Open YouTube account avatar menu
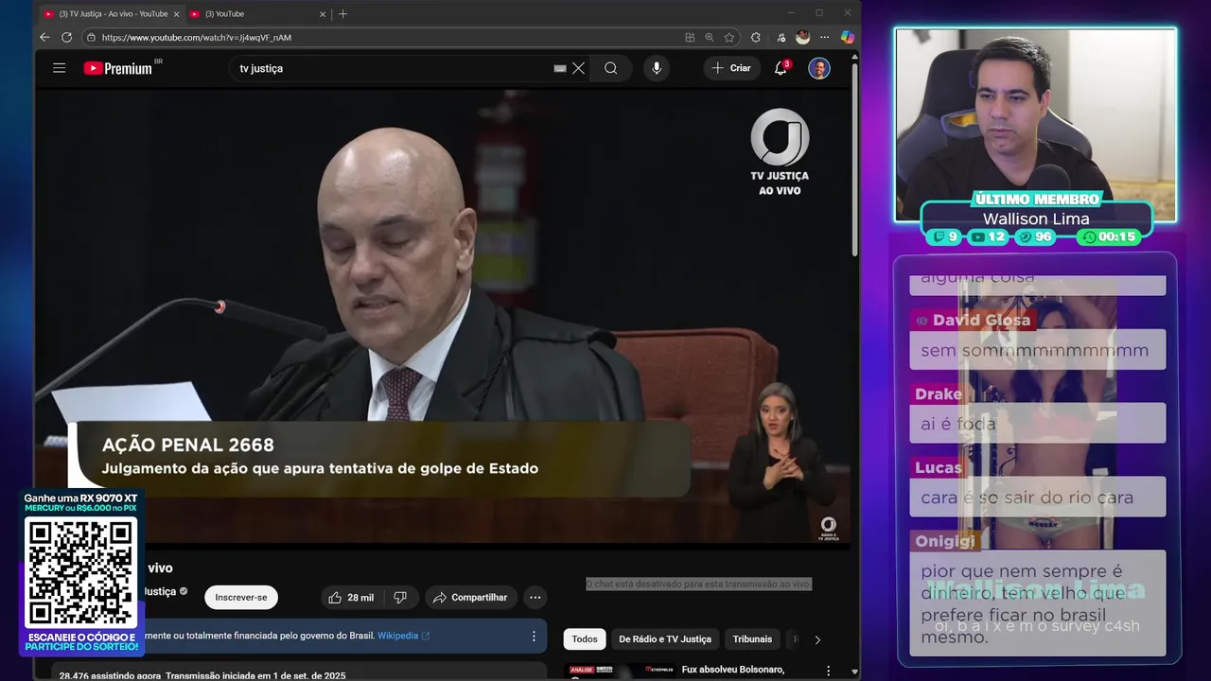The image size is (1211, 681). coord(819,68)
